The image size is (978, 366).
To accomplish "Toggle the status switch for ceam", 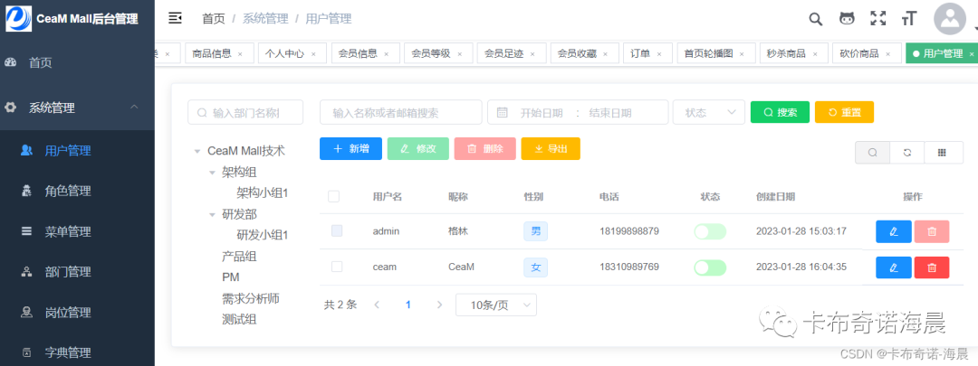I will tap(711, 267).
